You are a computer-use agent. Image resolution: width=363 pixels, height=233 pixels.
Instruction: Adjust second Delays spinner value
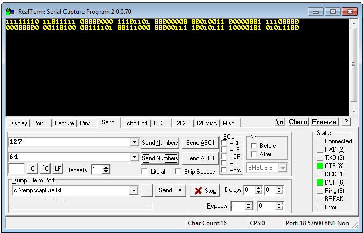point(279,190)
